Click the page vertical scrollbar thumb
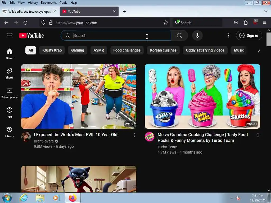This screenshot has width=271, height=203. tap(269, 39)
